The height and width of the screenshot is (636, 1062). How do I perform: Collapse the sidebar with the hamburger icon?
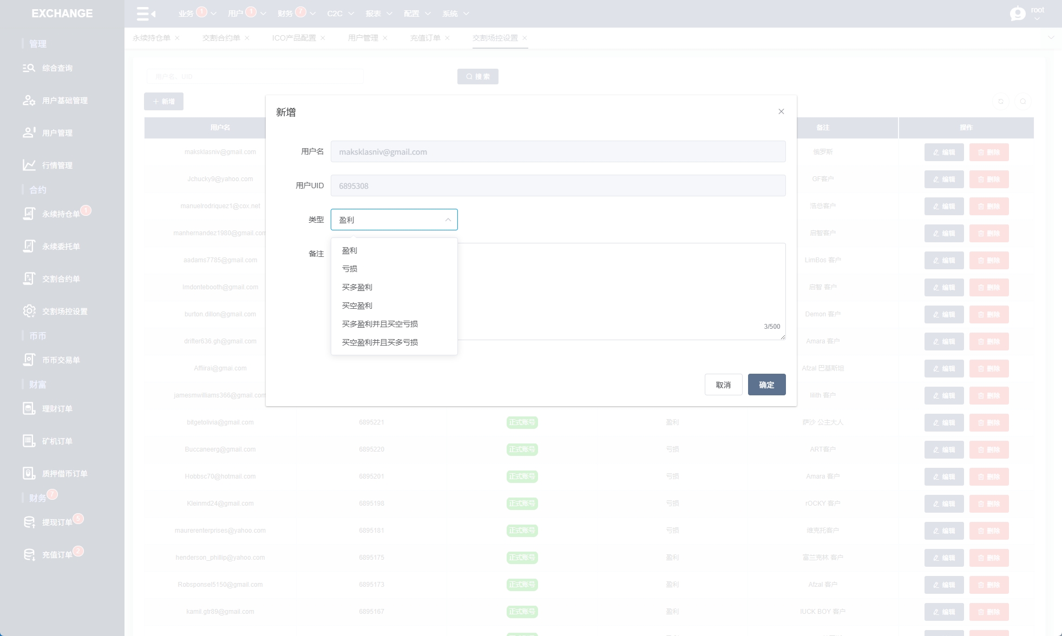tap(146, 14)
